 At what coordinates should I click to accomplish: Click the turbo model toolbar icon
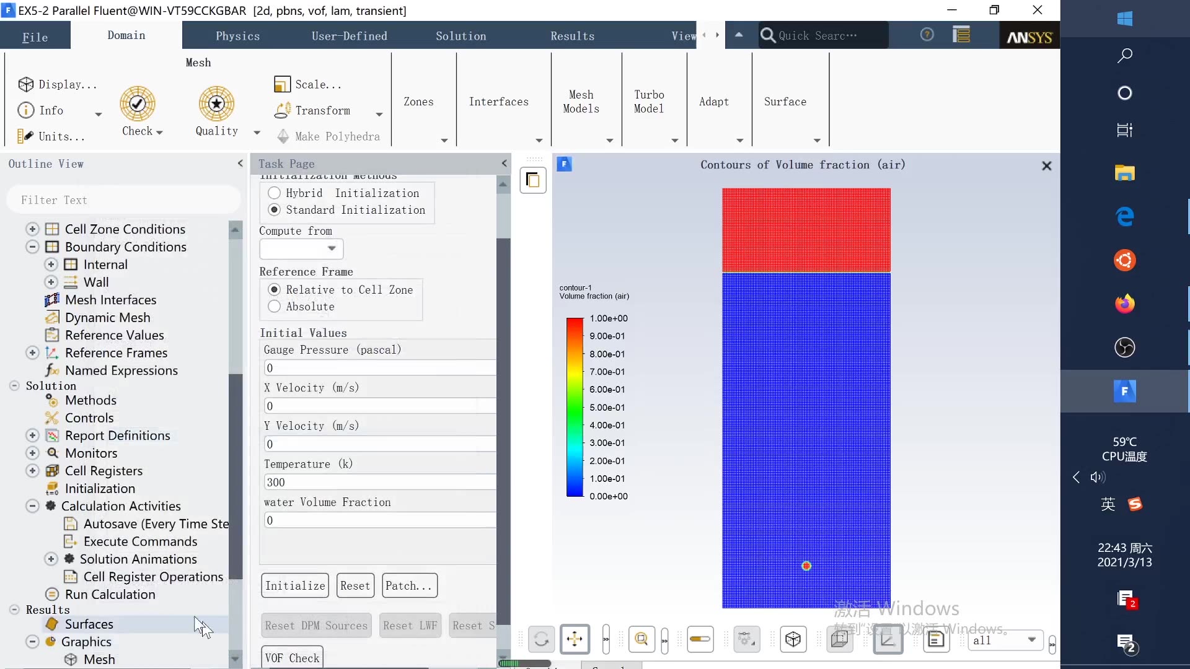650,102
